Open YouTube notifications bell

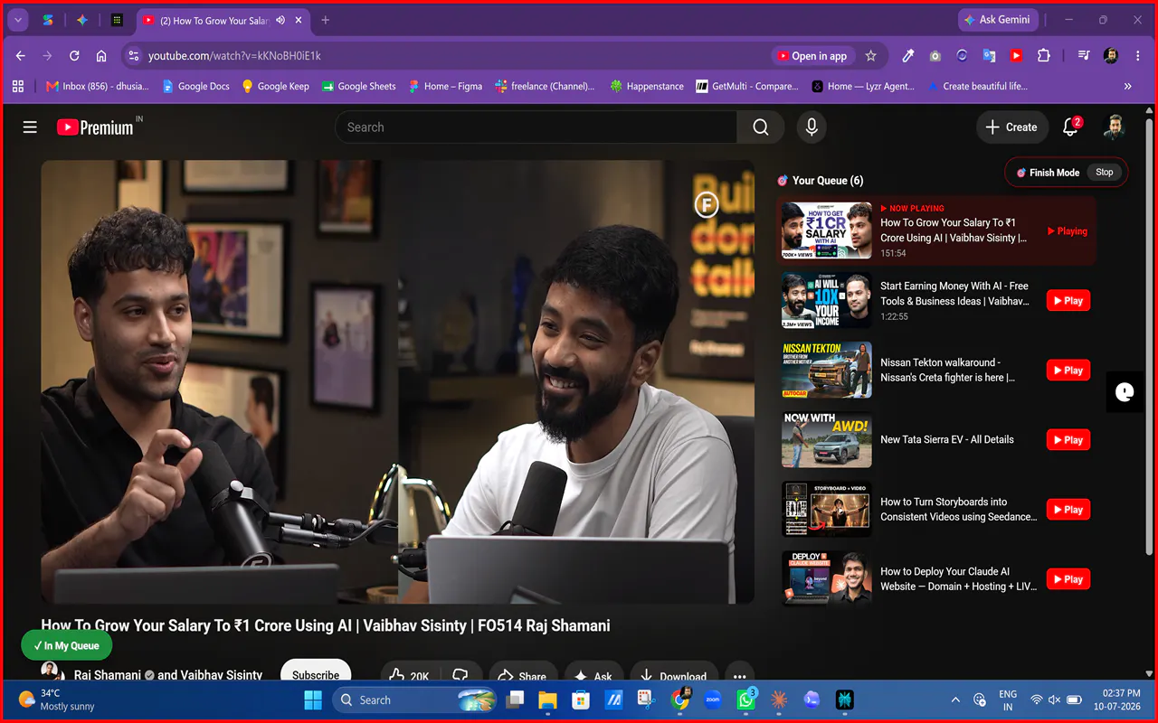pyautogui.click(x=1071, y=127)
